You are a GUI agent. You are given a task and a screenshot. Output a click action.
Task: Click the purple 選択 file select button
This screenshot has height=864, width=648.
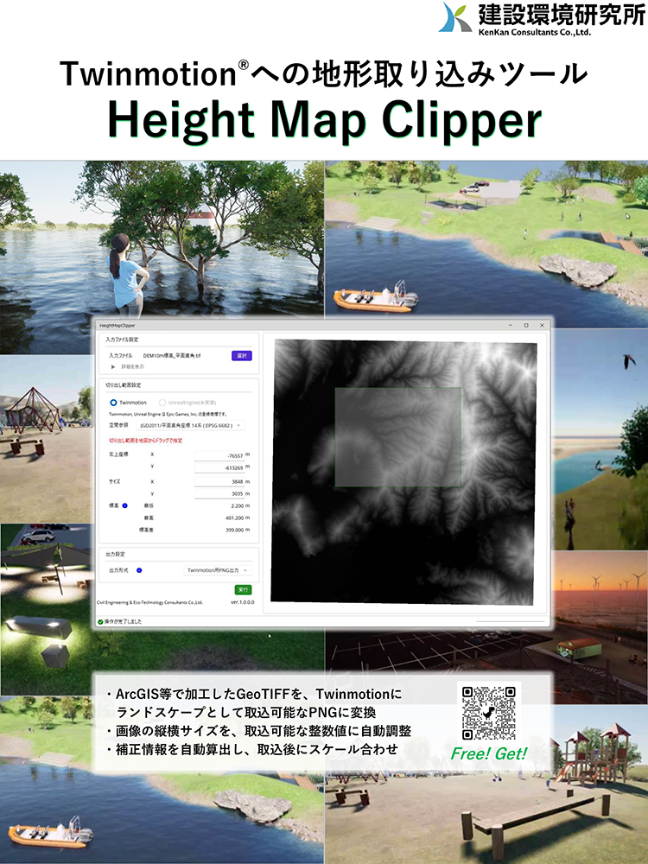tap(241, 356)
